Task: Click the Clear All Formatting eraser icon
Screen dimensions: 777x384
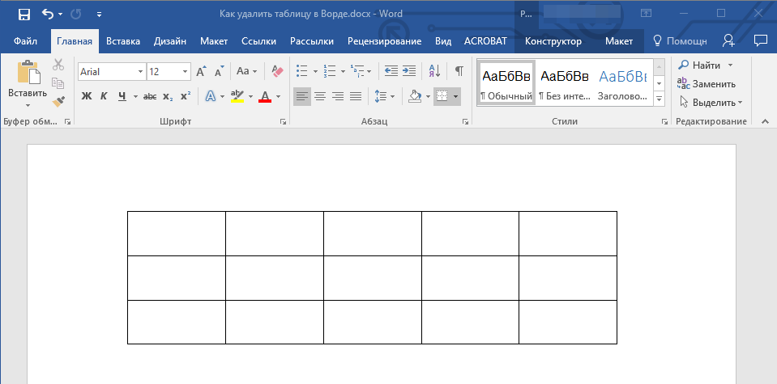Action: pos(277,71)
